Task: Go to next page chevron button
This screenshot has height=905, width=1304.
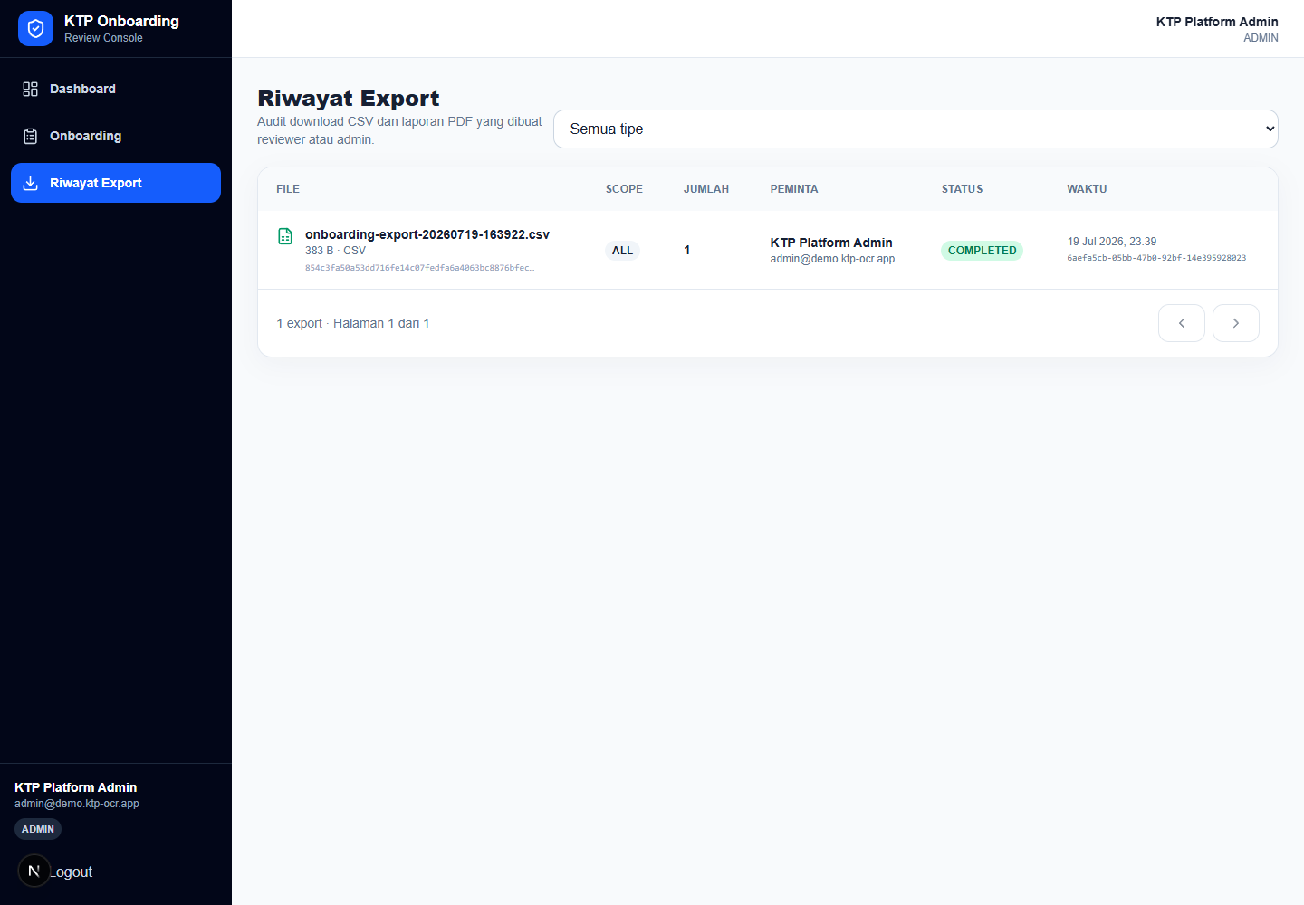Action: [x=1236, y=323]
